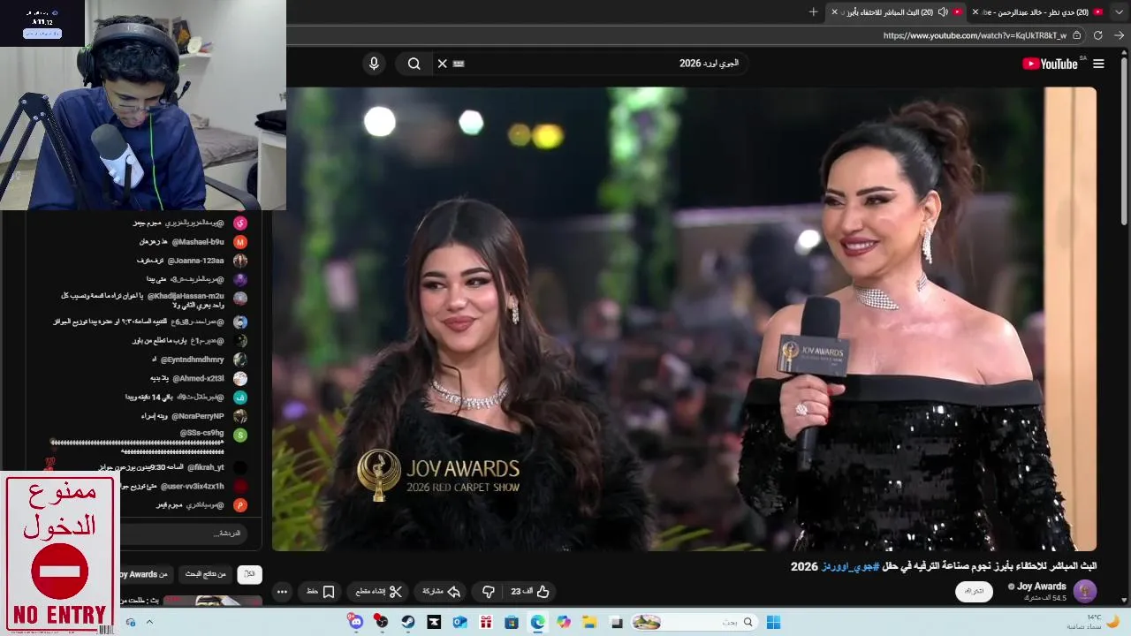Create a clip with the scissors button
This screenshot has height=636, width=1131.
click(x=379, y=592)
